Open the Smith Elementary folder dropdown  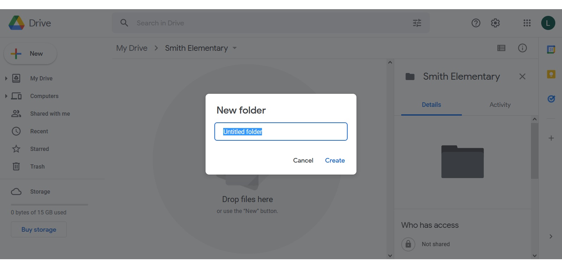pos(234,48)
